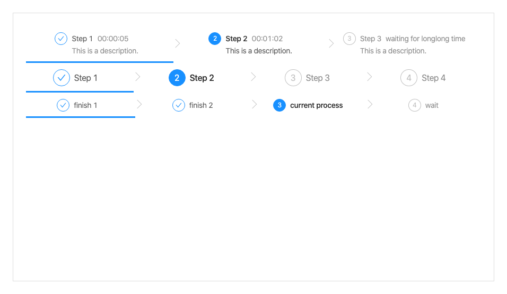This screenshot has width=507, height=294.
Task: Click the 00:00:05 time label of Step 1
Action: [113, 39]
